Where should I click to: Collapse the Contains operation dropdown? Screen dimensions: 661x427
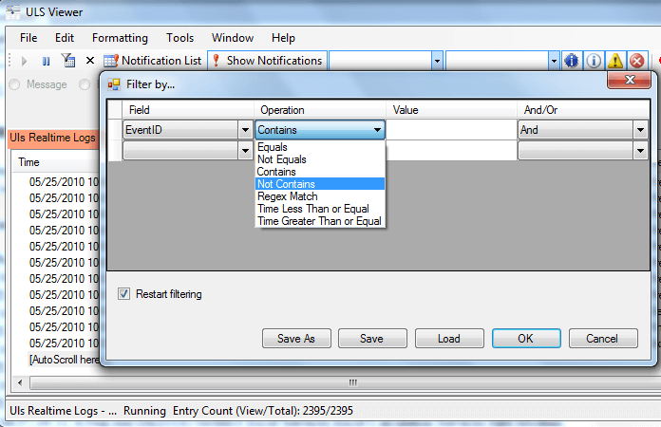377,130
